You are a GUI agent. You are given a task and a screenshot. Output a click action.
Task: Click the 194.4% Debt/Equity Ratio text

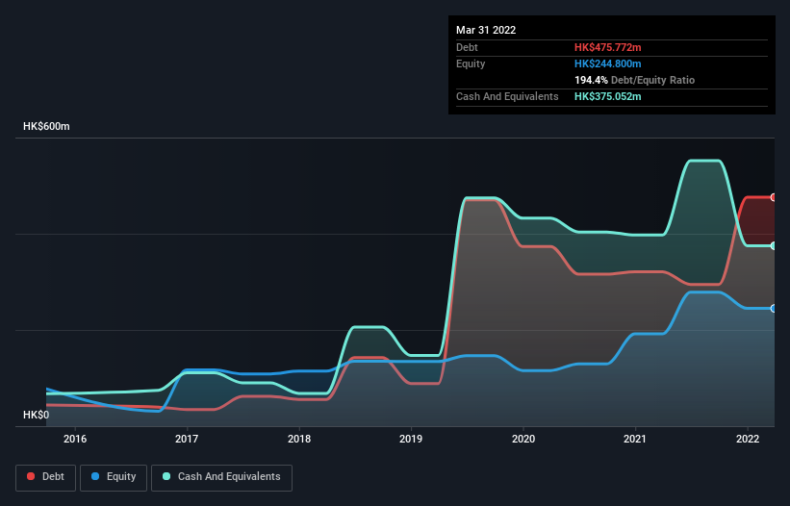point(634,80)
